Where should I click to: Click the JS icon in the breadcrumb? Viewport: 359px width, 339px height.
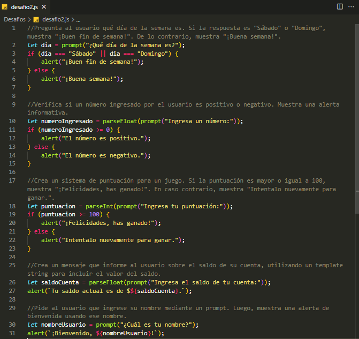tap(36, 19)
